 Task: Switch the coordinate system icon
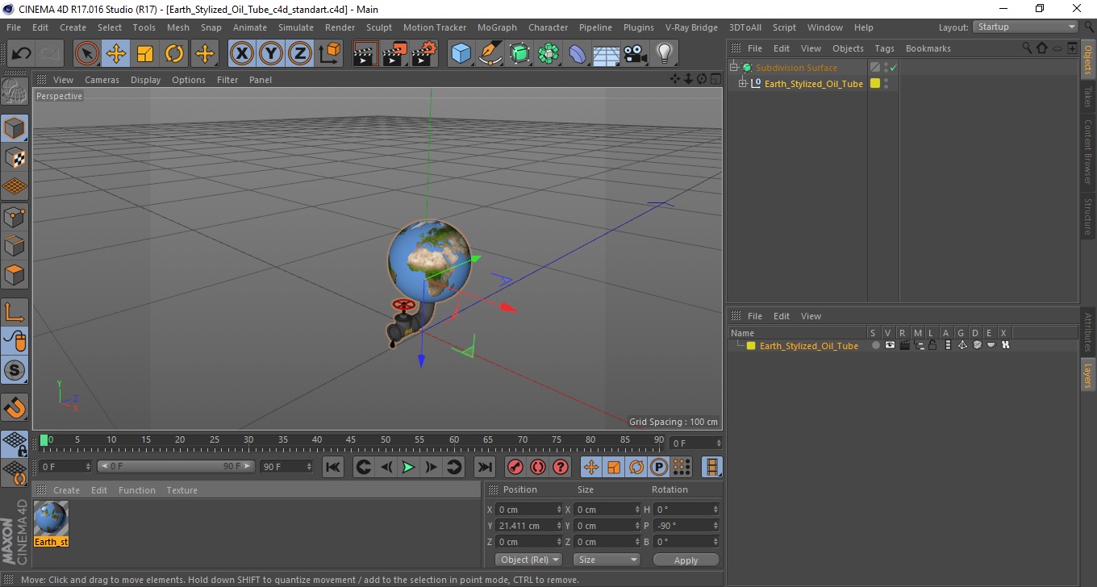pos(329,54)
